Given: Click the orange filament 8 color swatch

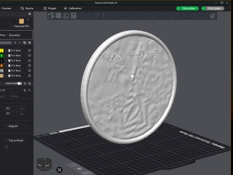Looking at the screenshot, I should tap(1, 66).
